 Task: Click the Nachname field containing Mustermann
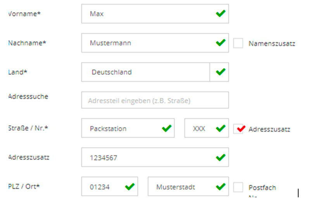[x=147, y=43]
